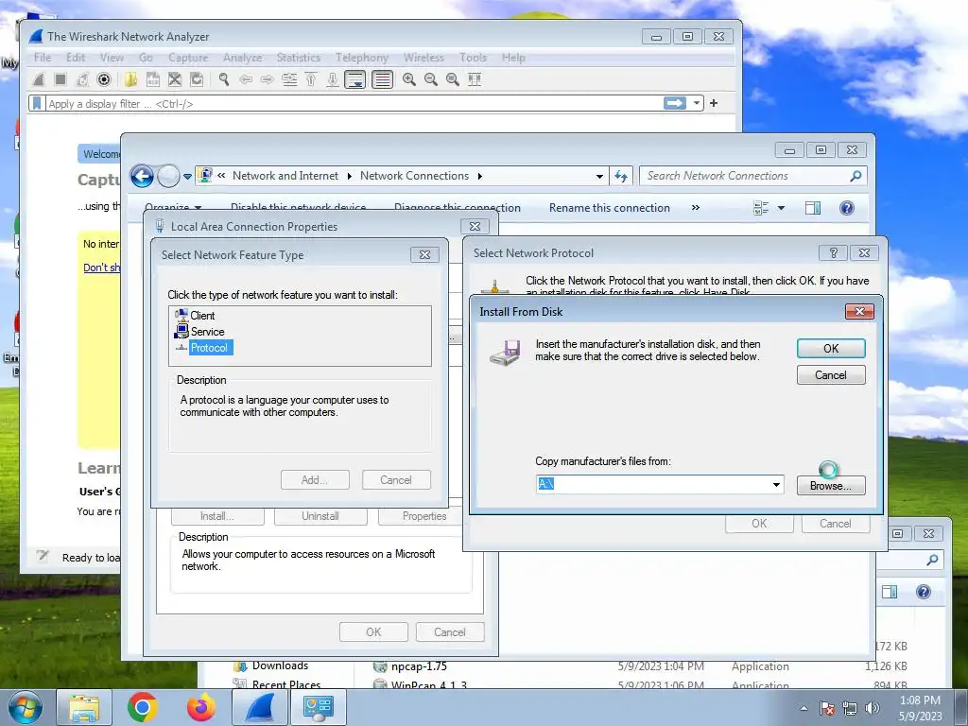This screenshot has height=726, width=968.
Task: Open Wireshark capture options gear icon
Action: pyautogui.click(x=104, y=79)
